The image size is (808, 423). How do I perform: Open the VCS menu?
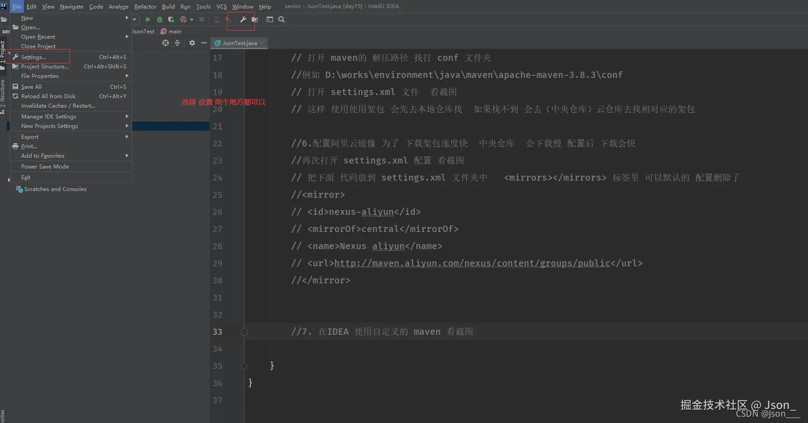click(x=222, y=6)
